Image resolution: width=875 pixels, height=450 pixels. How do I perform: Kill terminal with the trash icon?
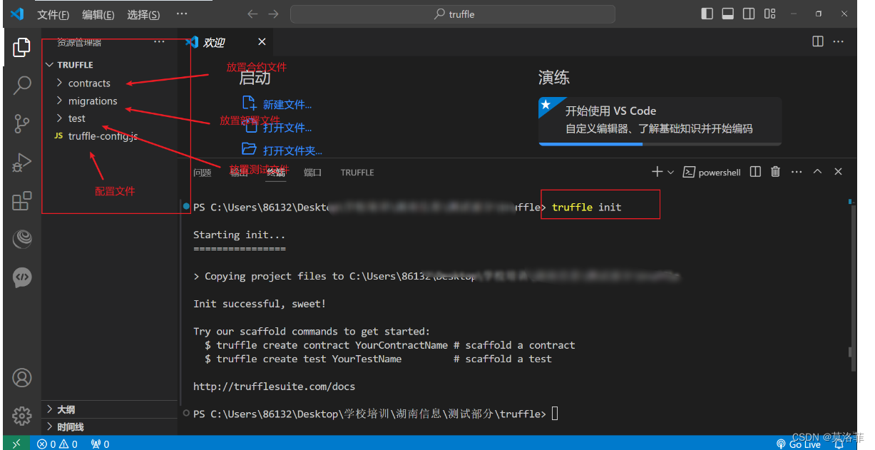point(776,172)
